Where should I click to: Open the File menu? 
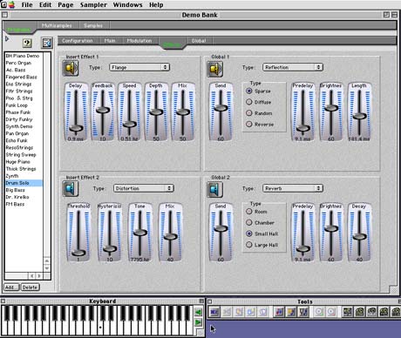pyautogui.click(x=27, y=4)
